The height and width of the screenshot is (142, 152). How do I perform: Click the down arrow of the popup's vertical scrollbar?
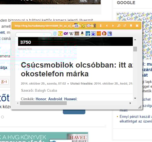point(135,98)
